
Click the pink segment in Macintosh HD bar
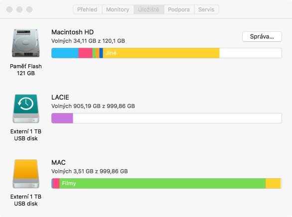(86, 53)
